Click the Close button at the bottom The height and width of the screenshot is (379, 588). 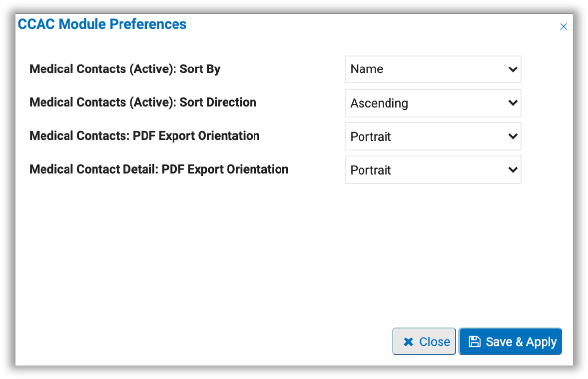pyautogui.click(x=424, y=341)
